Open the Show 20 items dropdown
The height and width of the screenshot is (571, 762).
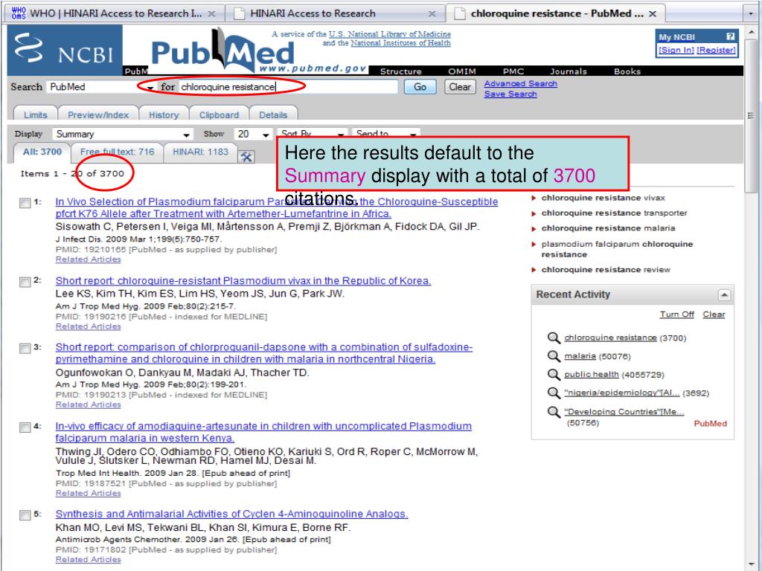coord(253,134)
